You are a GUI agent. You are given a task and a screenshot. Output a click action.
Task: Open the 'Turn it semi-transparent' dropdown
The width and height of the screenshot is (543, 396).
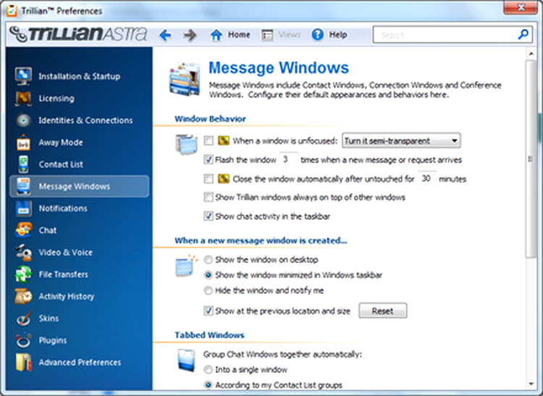401,140
